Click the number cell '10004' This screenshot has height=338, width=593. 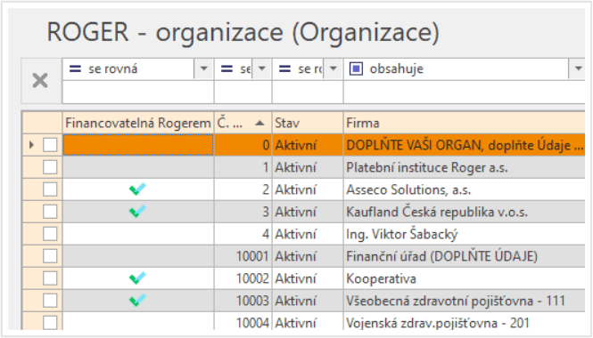(243, 321)
